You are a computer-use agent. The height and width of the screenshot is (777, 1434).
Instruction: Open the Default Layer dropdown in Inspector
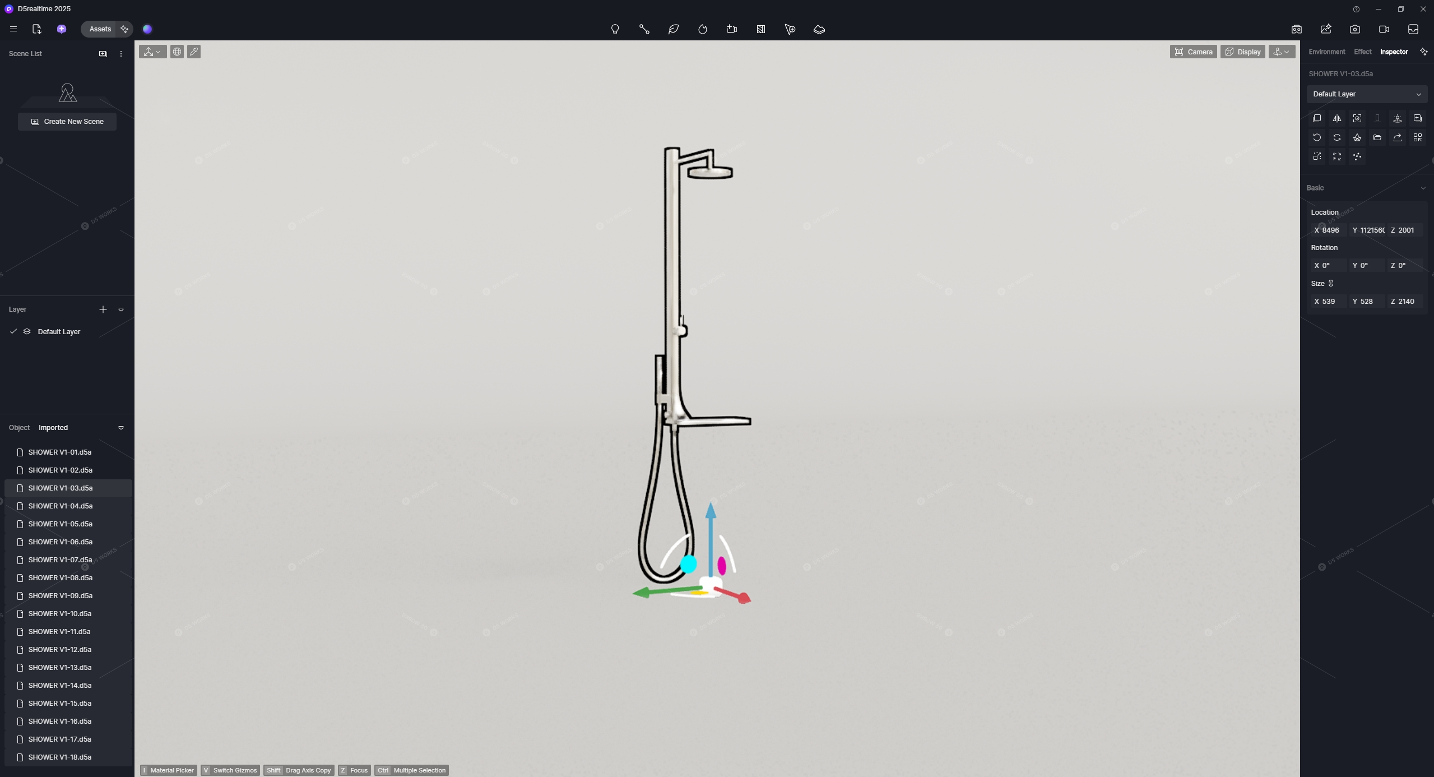point(1367,94)
